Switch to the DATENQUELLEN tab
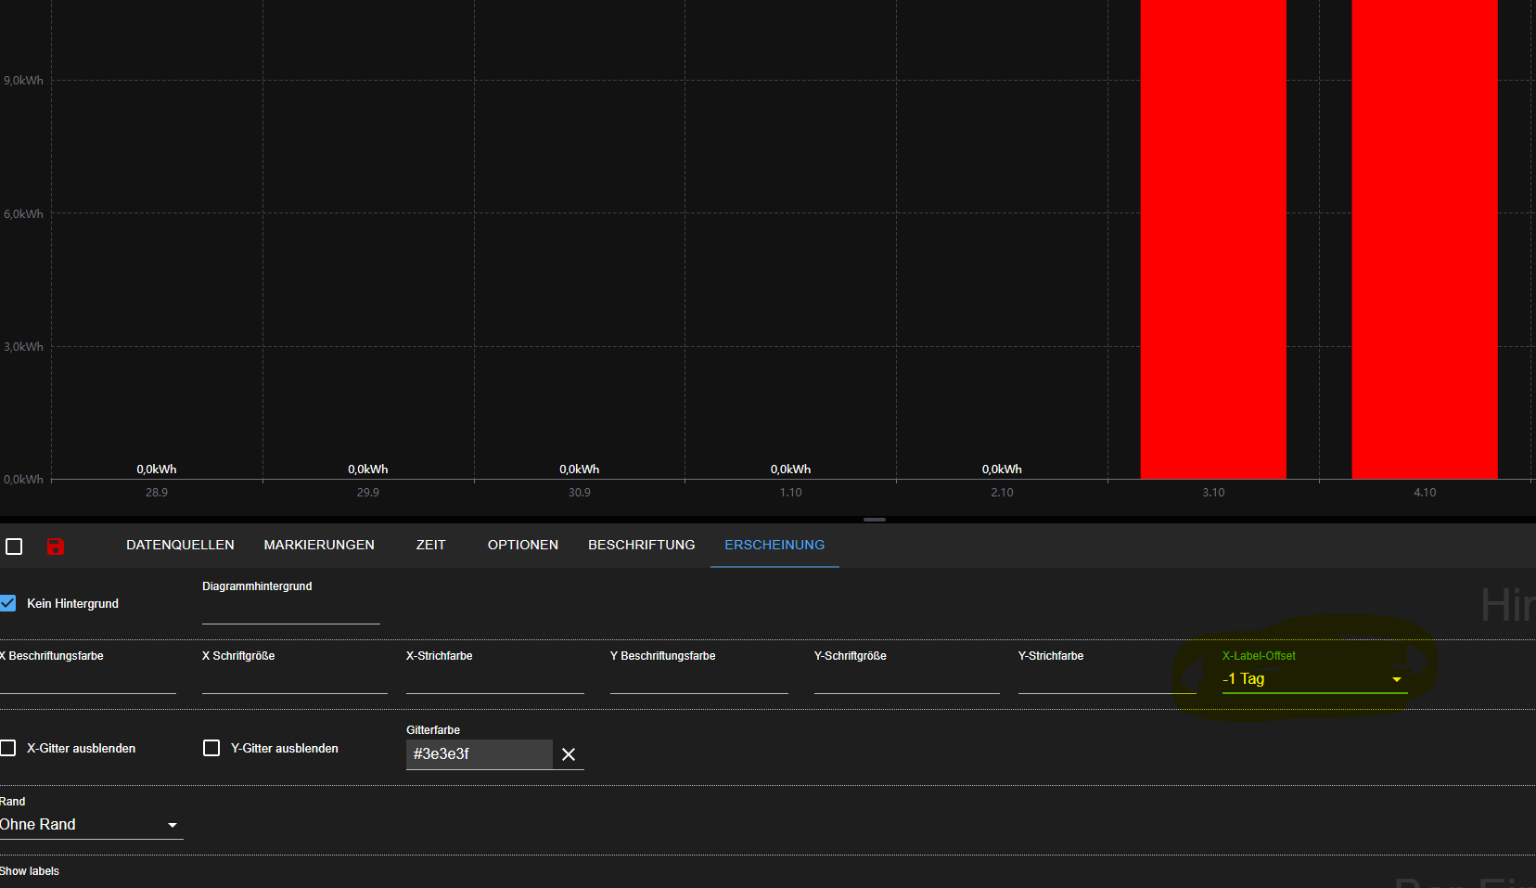Viewport: 1536px width, 888px height. tap(180, 545)
